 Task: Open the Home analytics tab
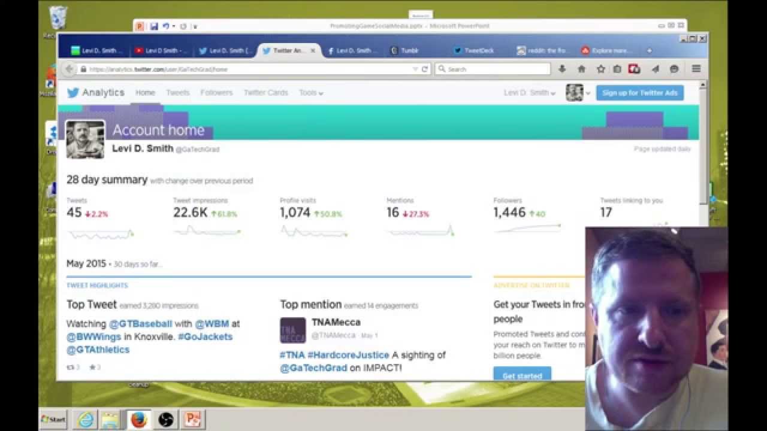(x=145, y=93)
